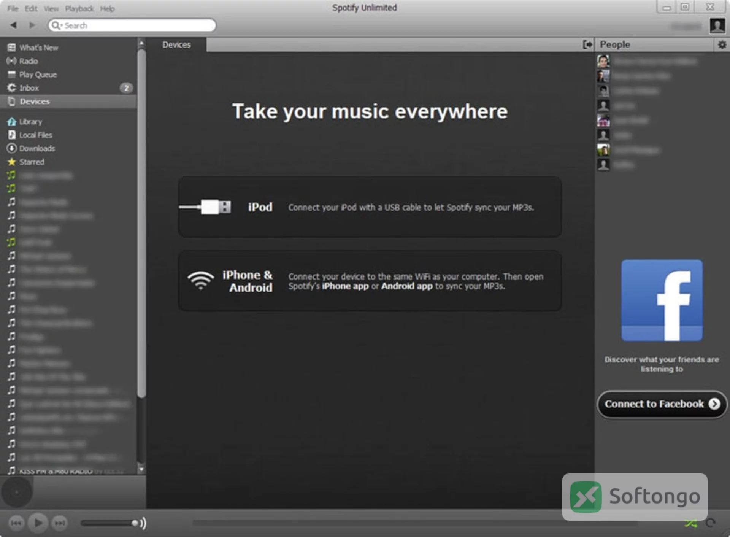This screenshot has height=537, width=730.
Task: Open People panel settings gear
Action: pos(722,45)
